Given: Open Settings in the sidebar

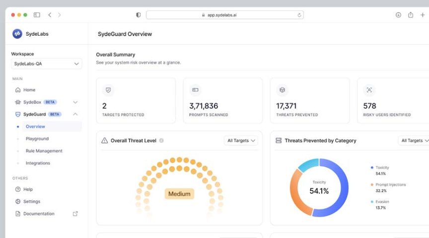Looking at the screenshot, I should click(32, 201).
